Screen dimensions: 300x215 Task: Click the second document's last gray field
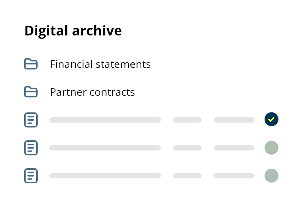tap(234, 148)
